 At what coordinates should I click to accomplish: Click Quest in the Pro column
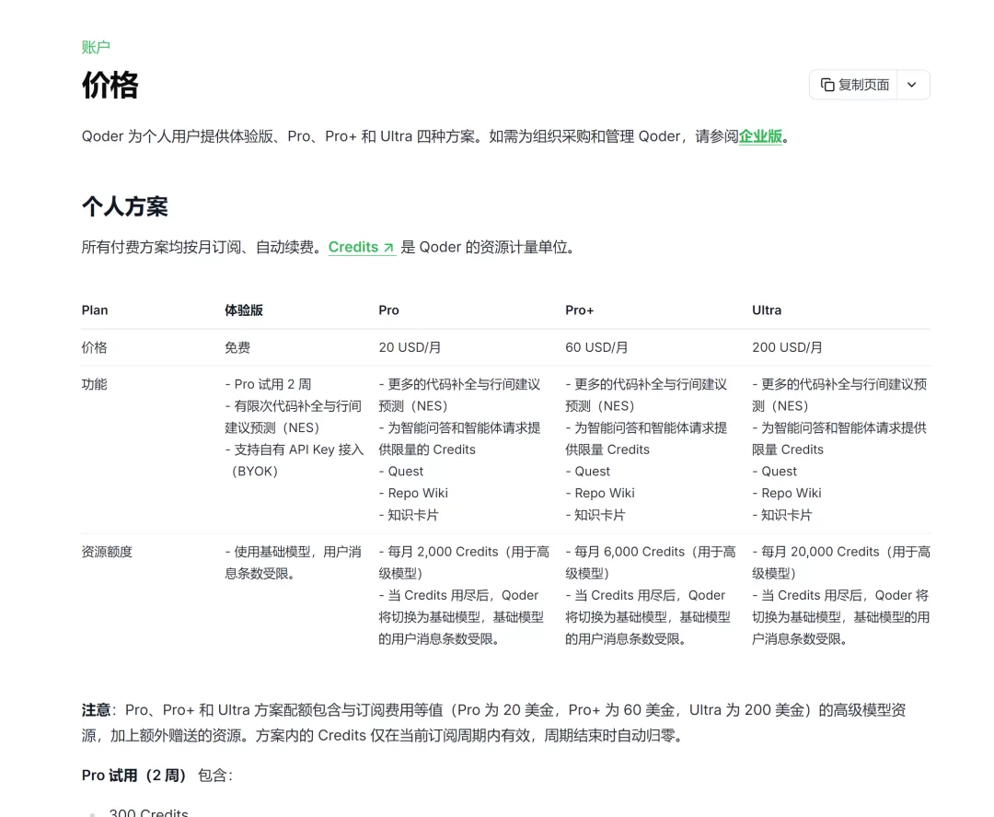(406, 472)
